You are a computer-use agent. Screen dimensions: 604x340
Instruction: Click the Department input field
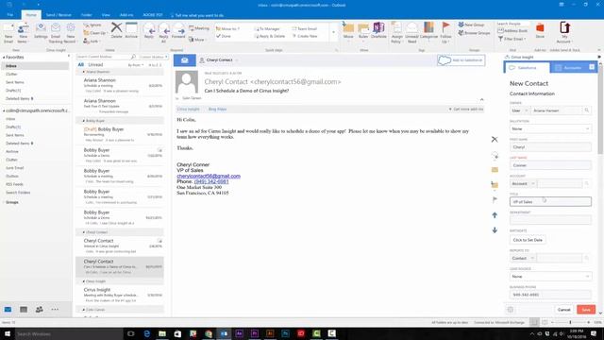(x=550, y=220)
